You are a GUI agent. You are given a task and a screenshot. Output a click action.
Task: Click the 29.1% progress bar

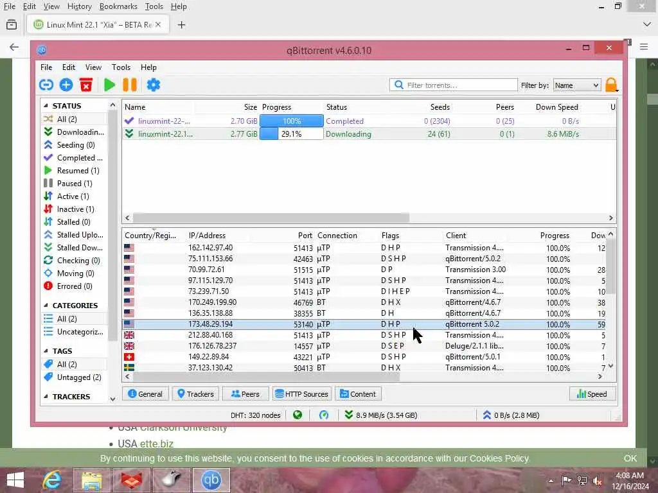(292, 134)
